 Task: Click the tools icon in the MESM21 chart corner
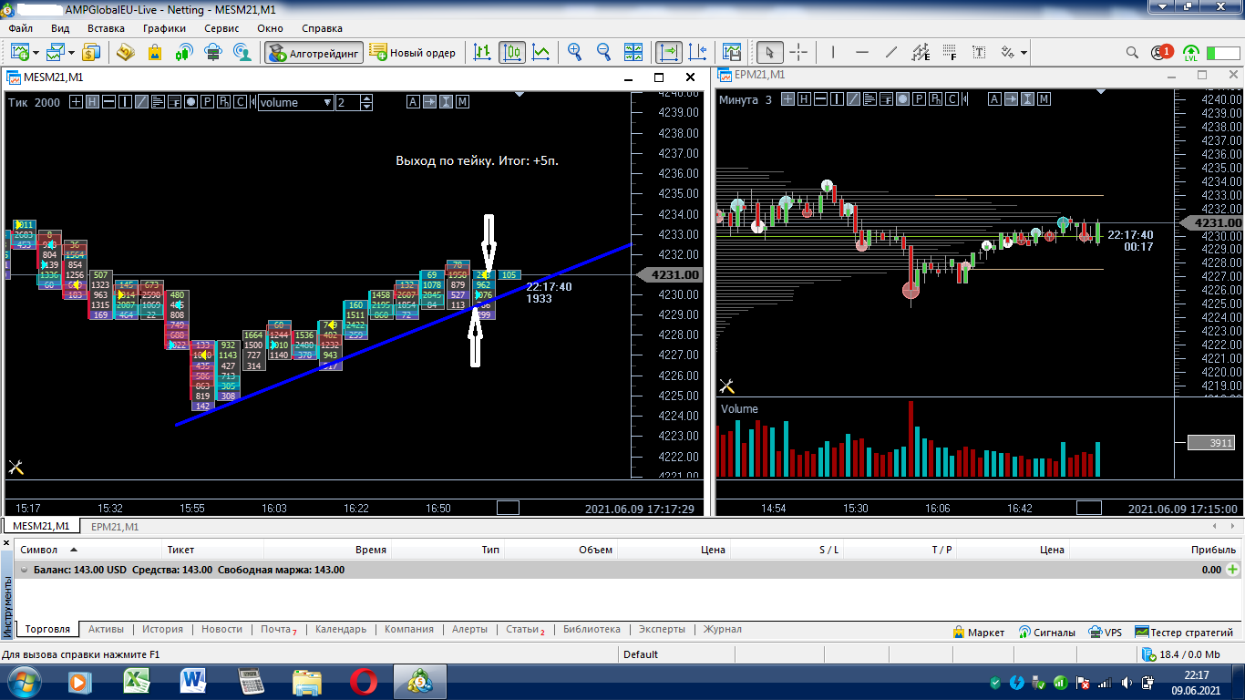(x=15, y=468)
